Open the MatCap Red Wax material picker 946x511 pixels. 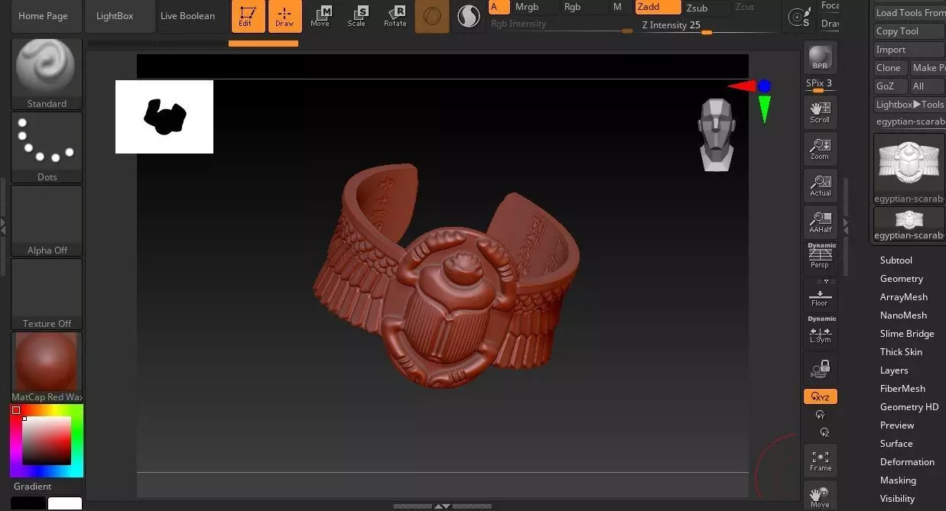[47, 367]
